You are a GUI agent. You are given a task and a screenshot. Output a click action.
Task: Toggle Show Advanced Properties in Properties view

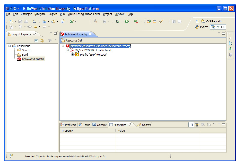[197, 125]
